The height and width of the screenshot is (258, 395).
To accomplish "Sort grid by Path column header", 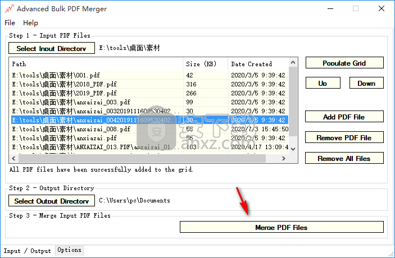I will click(96, 64).
